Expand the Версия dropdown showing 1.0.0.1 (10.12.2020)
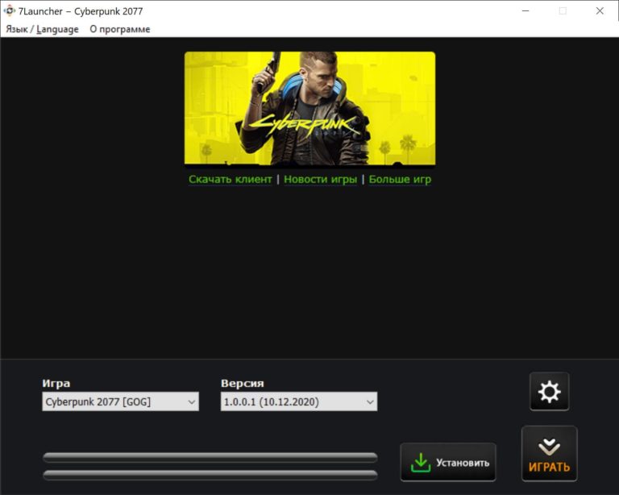This screenshot has width=619, height=495. point(299,401)
